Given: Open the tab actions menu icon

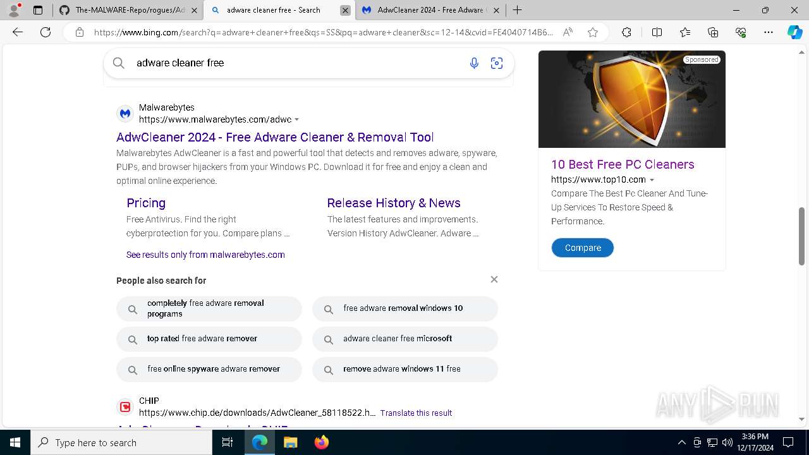Looking at the screenshot, I should pyautogui.click(x=38, y=10).
